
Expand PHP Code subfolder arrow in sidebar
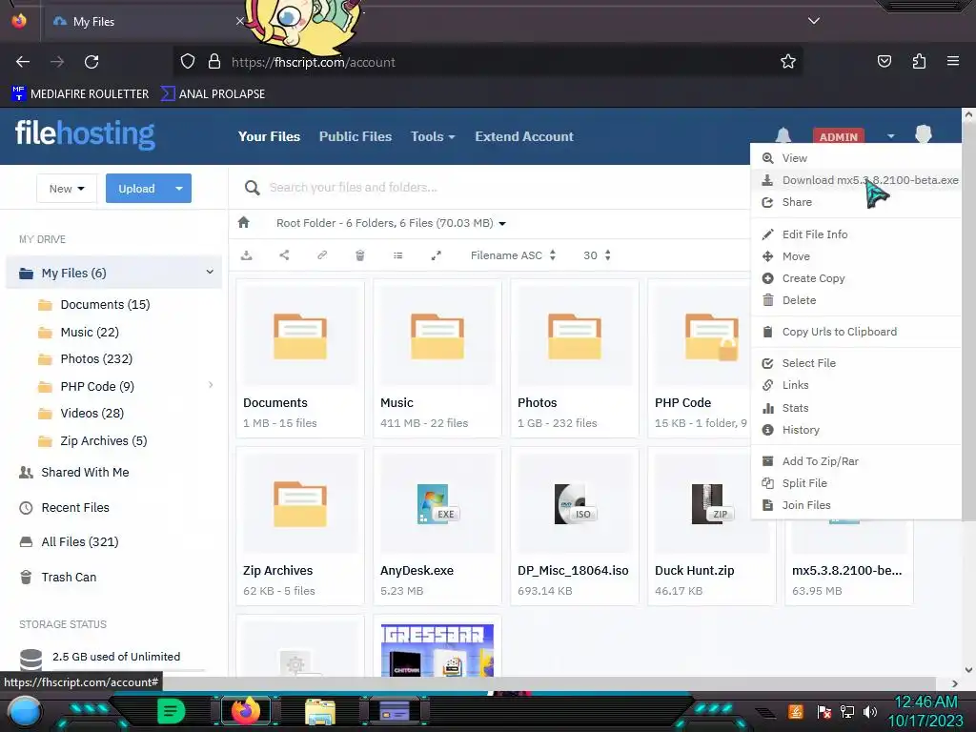coord(211,385)
